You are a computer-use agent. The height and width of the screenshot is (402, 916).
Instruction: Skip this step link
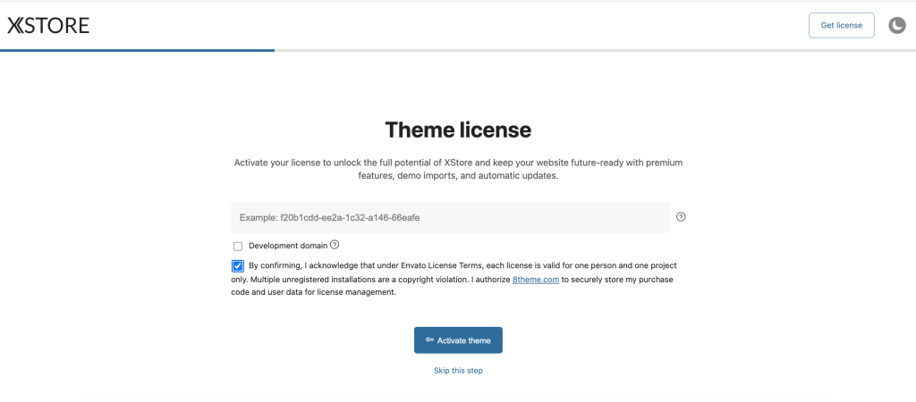coord(458,371)
